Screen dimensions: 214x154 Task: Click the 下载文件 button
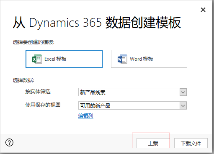191,143
